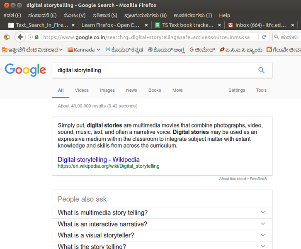Open the Google bookmark with G icon

pyautogui.click(x=202, y=50)
